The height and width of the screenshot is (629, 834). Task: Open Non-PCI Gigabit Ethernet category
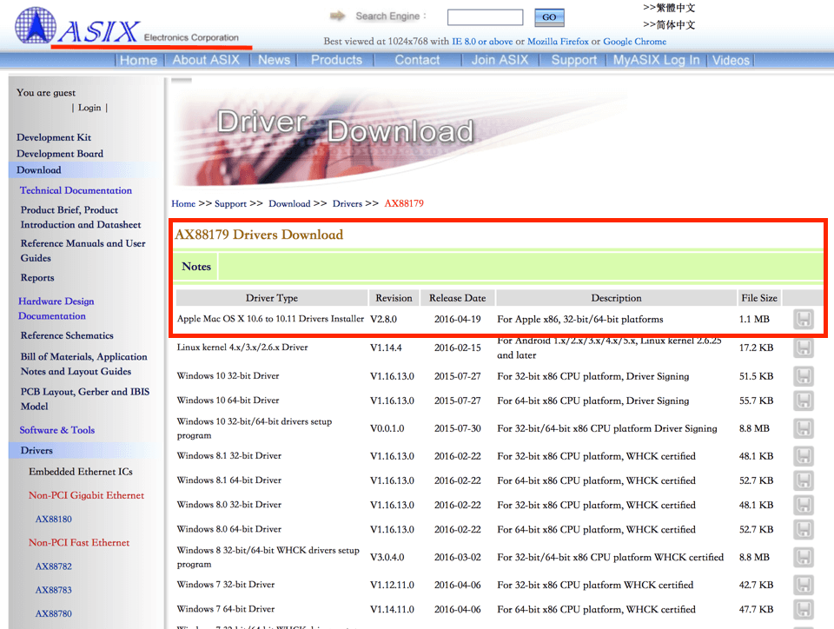tap(86, 495)
